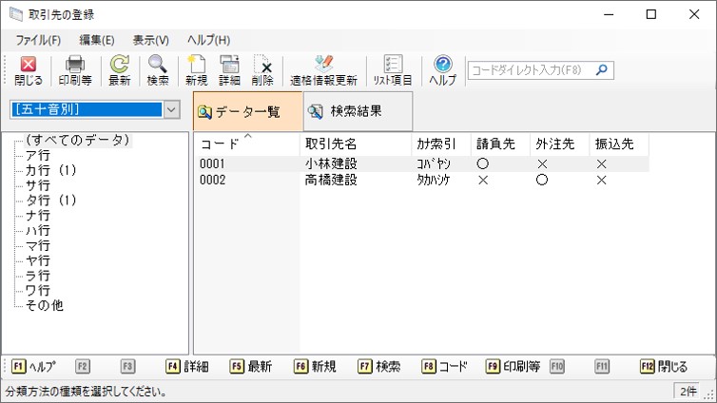
Task: Create new entry with 新規 icon
Action: coord(196,71)
